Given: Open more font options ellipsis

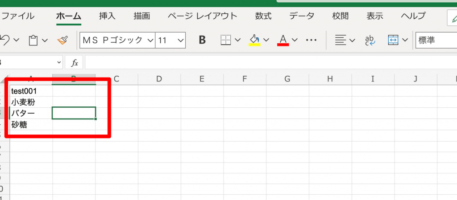Looking at the screenshot, I should (311, 40).
